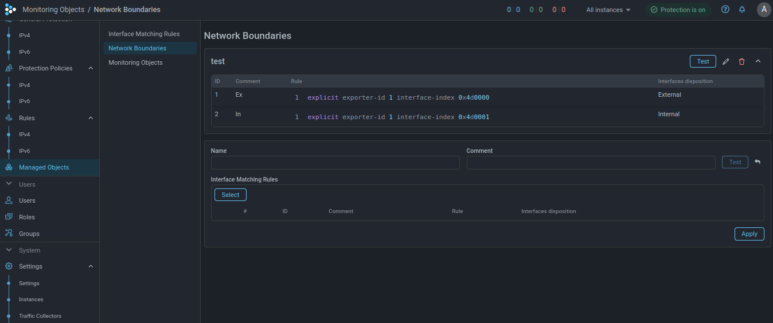This screenshot has width=773, height=323.
Task: Open the Monitoring Objects submenu item
Action: pos(135,62)
